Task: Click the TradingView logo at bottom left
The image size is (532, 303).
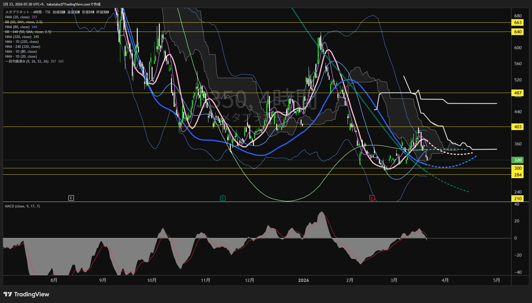Action: pos(26,294)
